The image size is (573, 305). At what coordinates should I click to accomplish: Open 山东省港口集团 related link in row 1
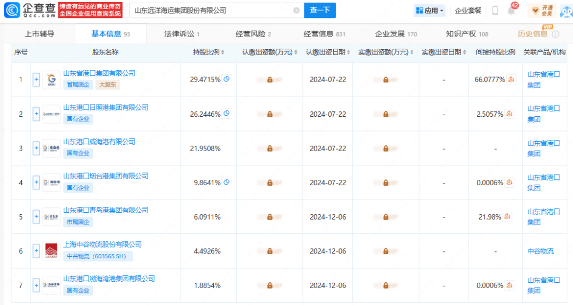tap(543, 80)
